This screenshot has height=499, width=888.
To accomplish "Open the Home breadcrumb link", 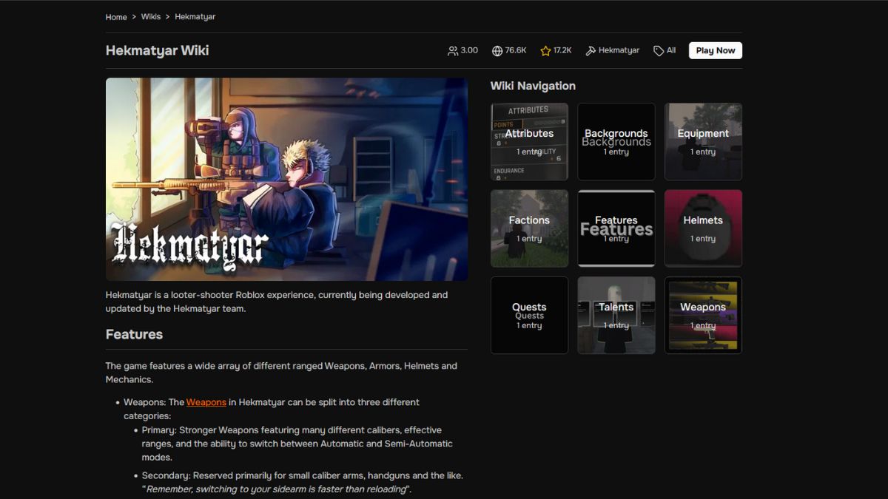I will coord(116,17).
